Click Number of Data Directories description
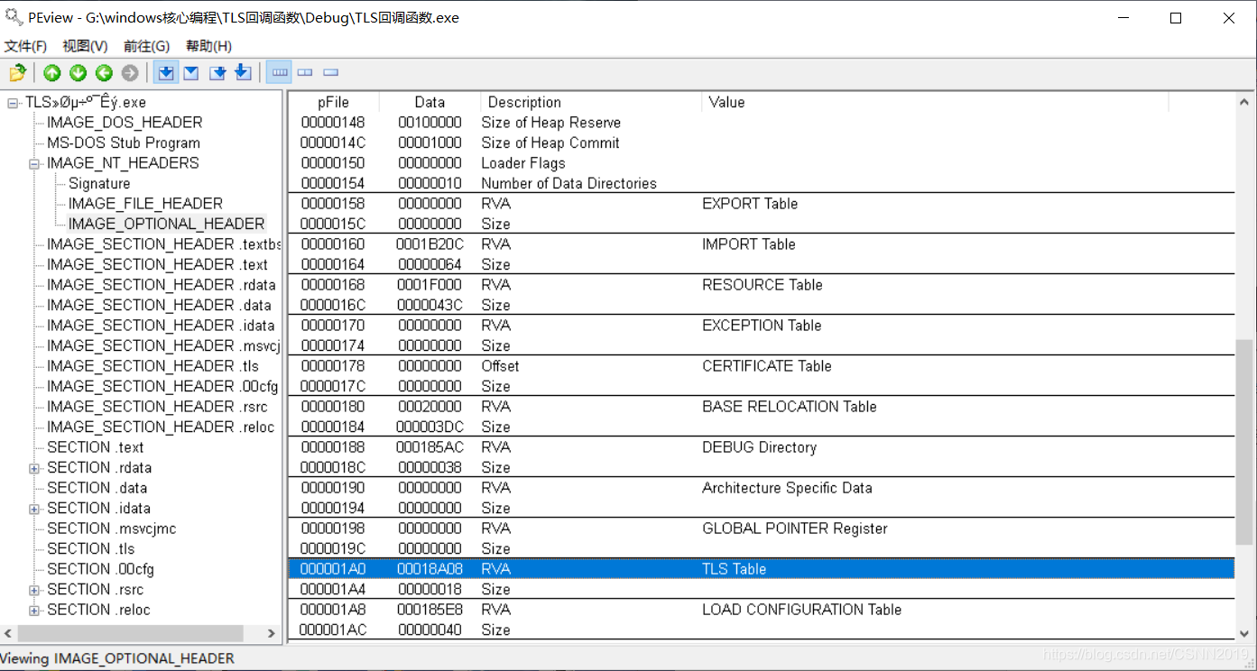Screen dimensions: 1257x671 [569, 183]
